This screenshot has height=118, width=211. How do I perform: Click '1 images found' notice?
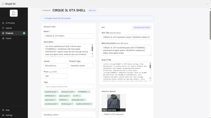[97, 18]
